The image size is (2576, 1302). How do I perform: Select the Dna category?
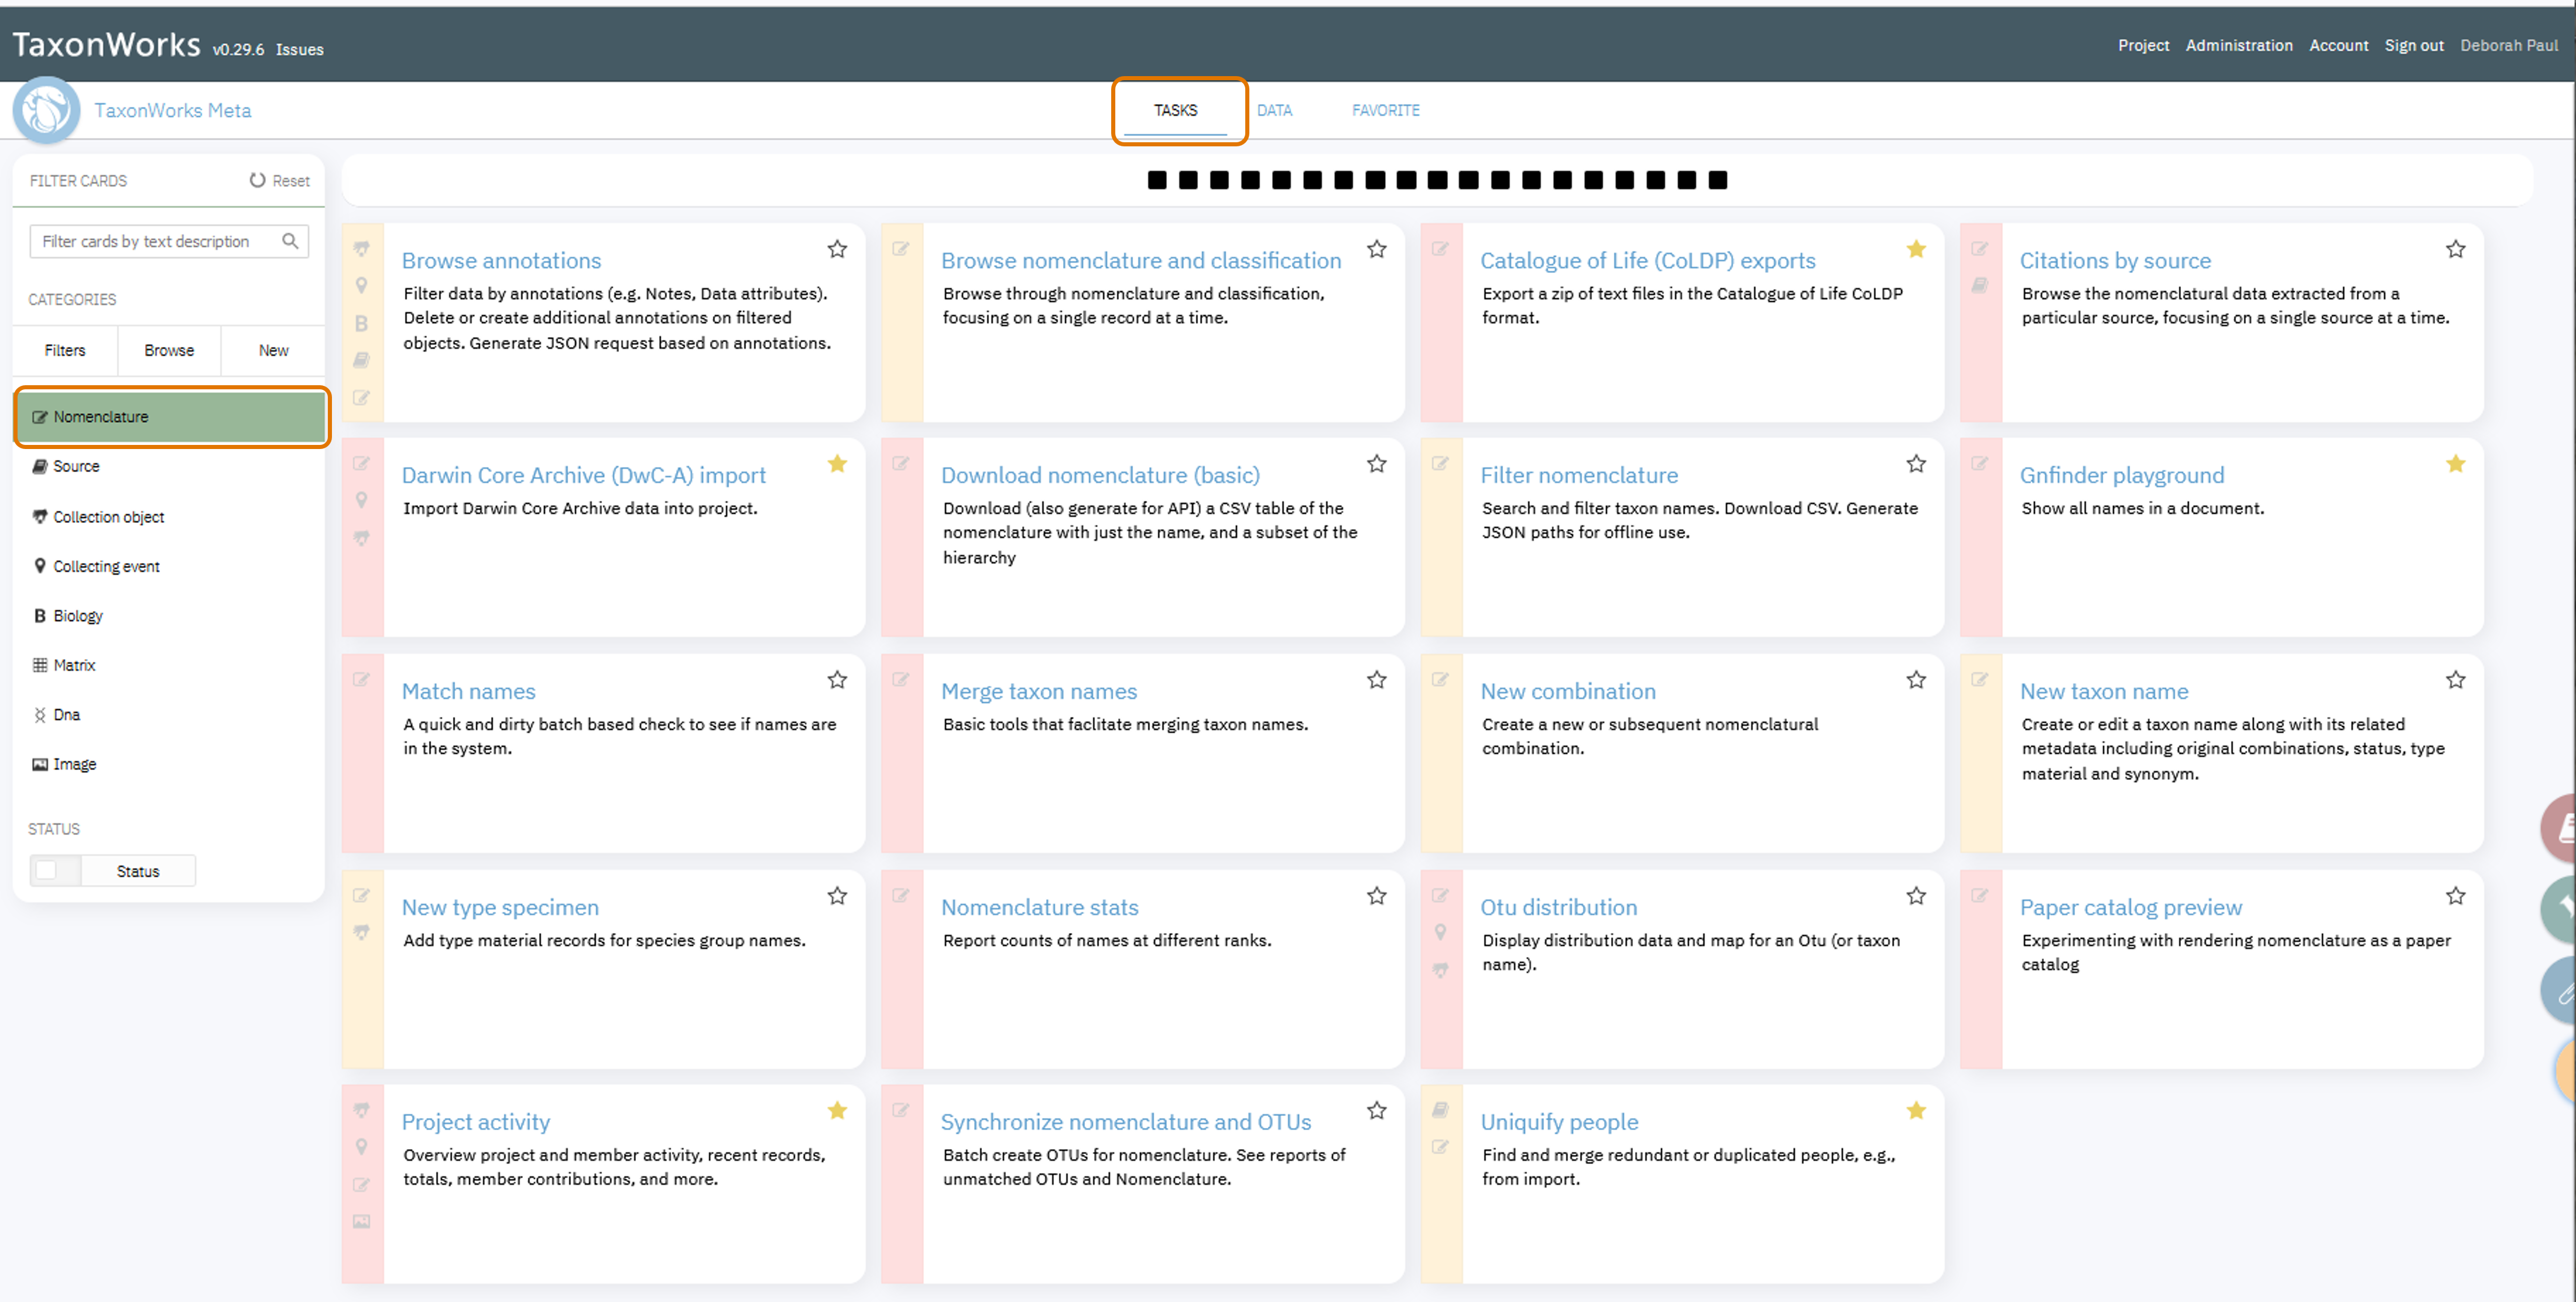tap(170, 714)
